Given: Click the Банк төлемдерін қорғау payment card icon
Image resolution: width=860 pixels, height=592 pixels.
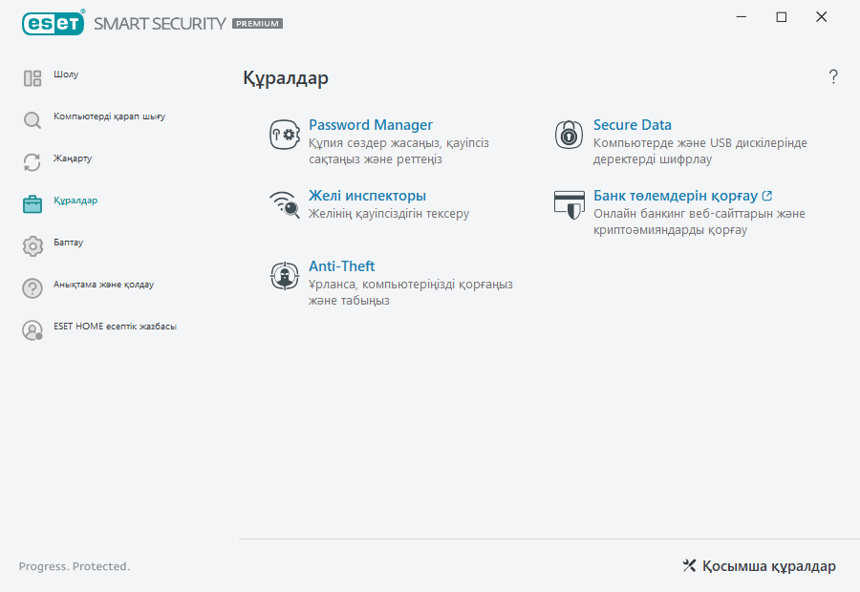Looking at the screenshot, I should pyautogui.click(x=570, y=204).
